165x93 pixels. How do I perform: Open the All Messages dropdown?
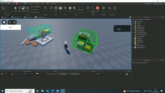click(x=64, y=74)
